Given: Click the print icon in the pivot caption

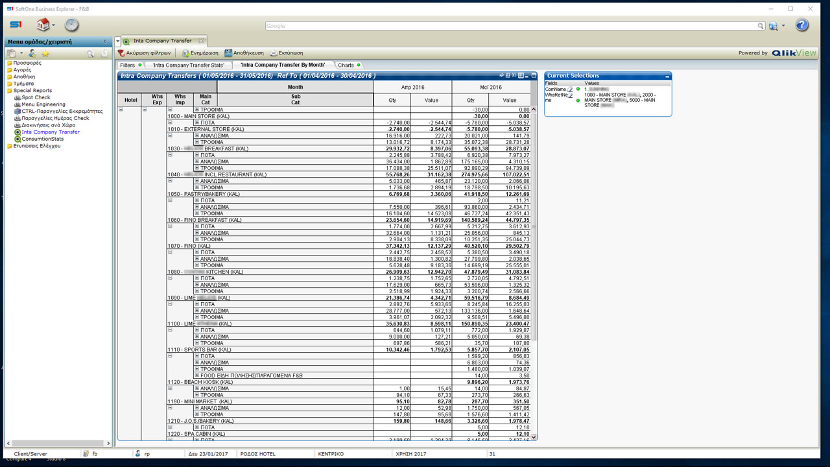Looking at the screenshot, I should [x=508, y=76].
